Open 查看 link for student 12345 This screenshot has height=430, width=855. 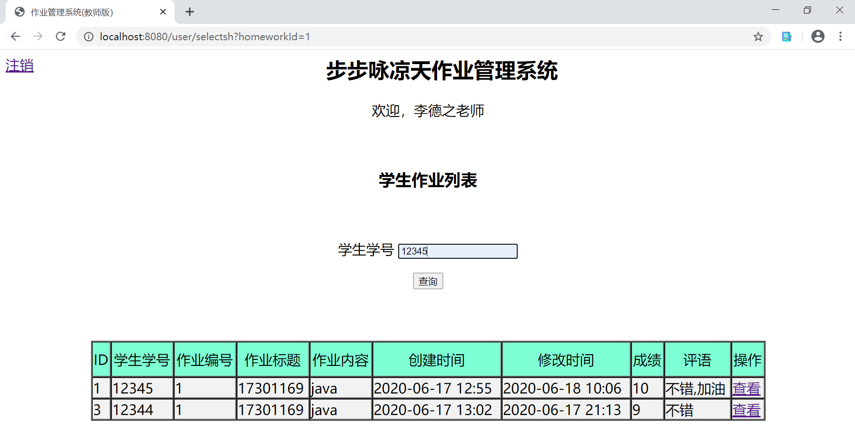(747, 388)
